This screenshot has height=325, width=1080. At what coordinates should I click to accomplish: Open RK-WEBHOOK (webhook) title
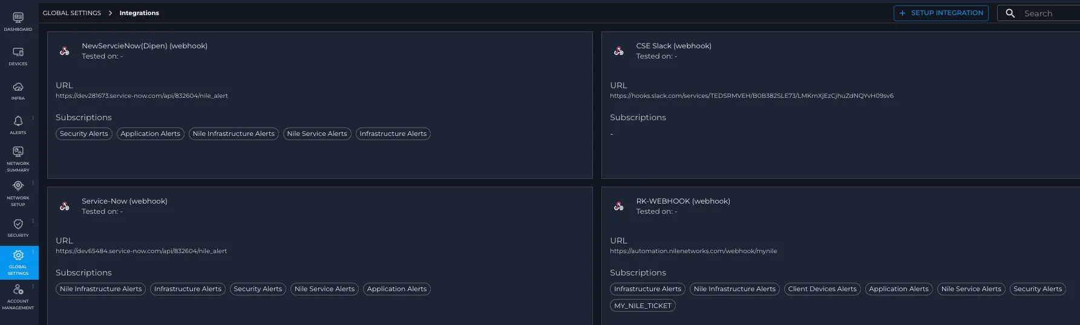click(x=683, y=201)
